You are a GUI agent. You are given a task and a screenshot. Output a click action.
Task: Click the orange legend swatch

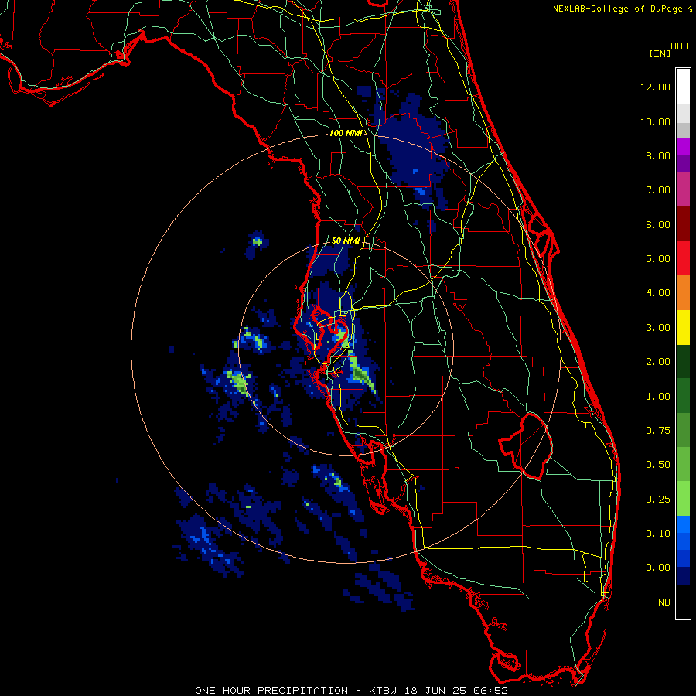683,293
